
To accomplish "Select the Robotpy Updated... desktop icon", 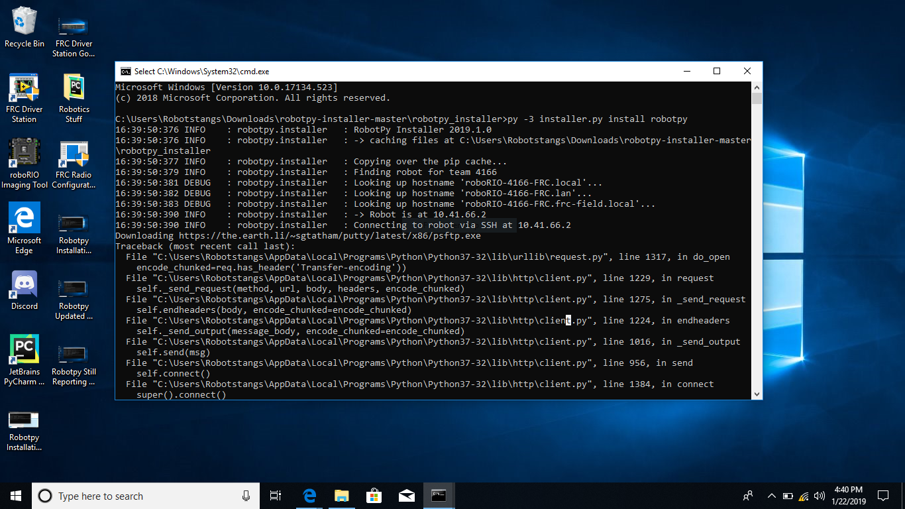I will click(x=74, y=300).
